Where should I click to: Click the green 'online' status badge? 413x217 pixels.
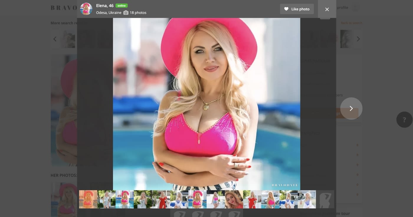122,6
